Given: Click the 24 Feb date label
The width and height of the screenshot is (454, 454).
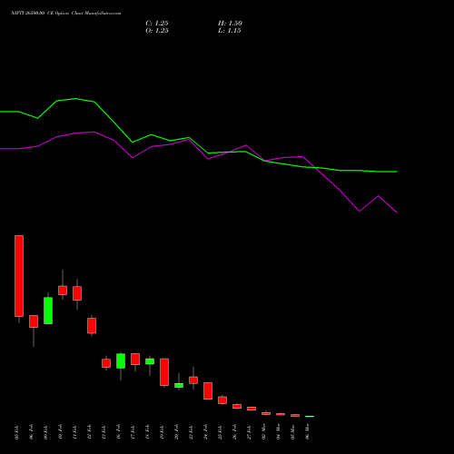Looking at the screenshot, I should coord(205,432).
